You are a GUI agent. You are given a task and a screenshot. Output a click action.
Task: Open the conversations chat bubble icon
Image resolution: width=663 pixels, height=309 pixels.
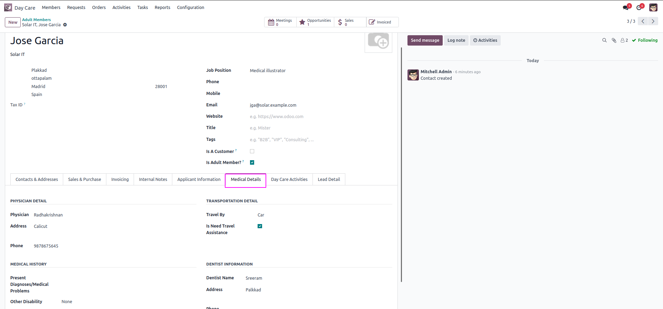626,7
